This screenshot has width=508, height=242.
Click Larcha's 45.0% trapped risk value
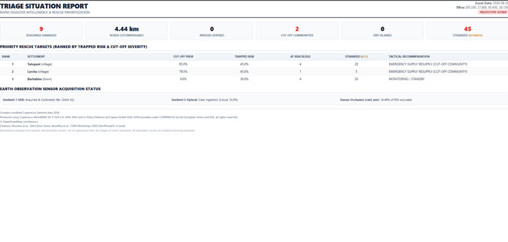[245, 72]
